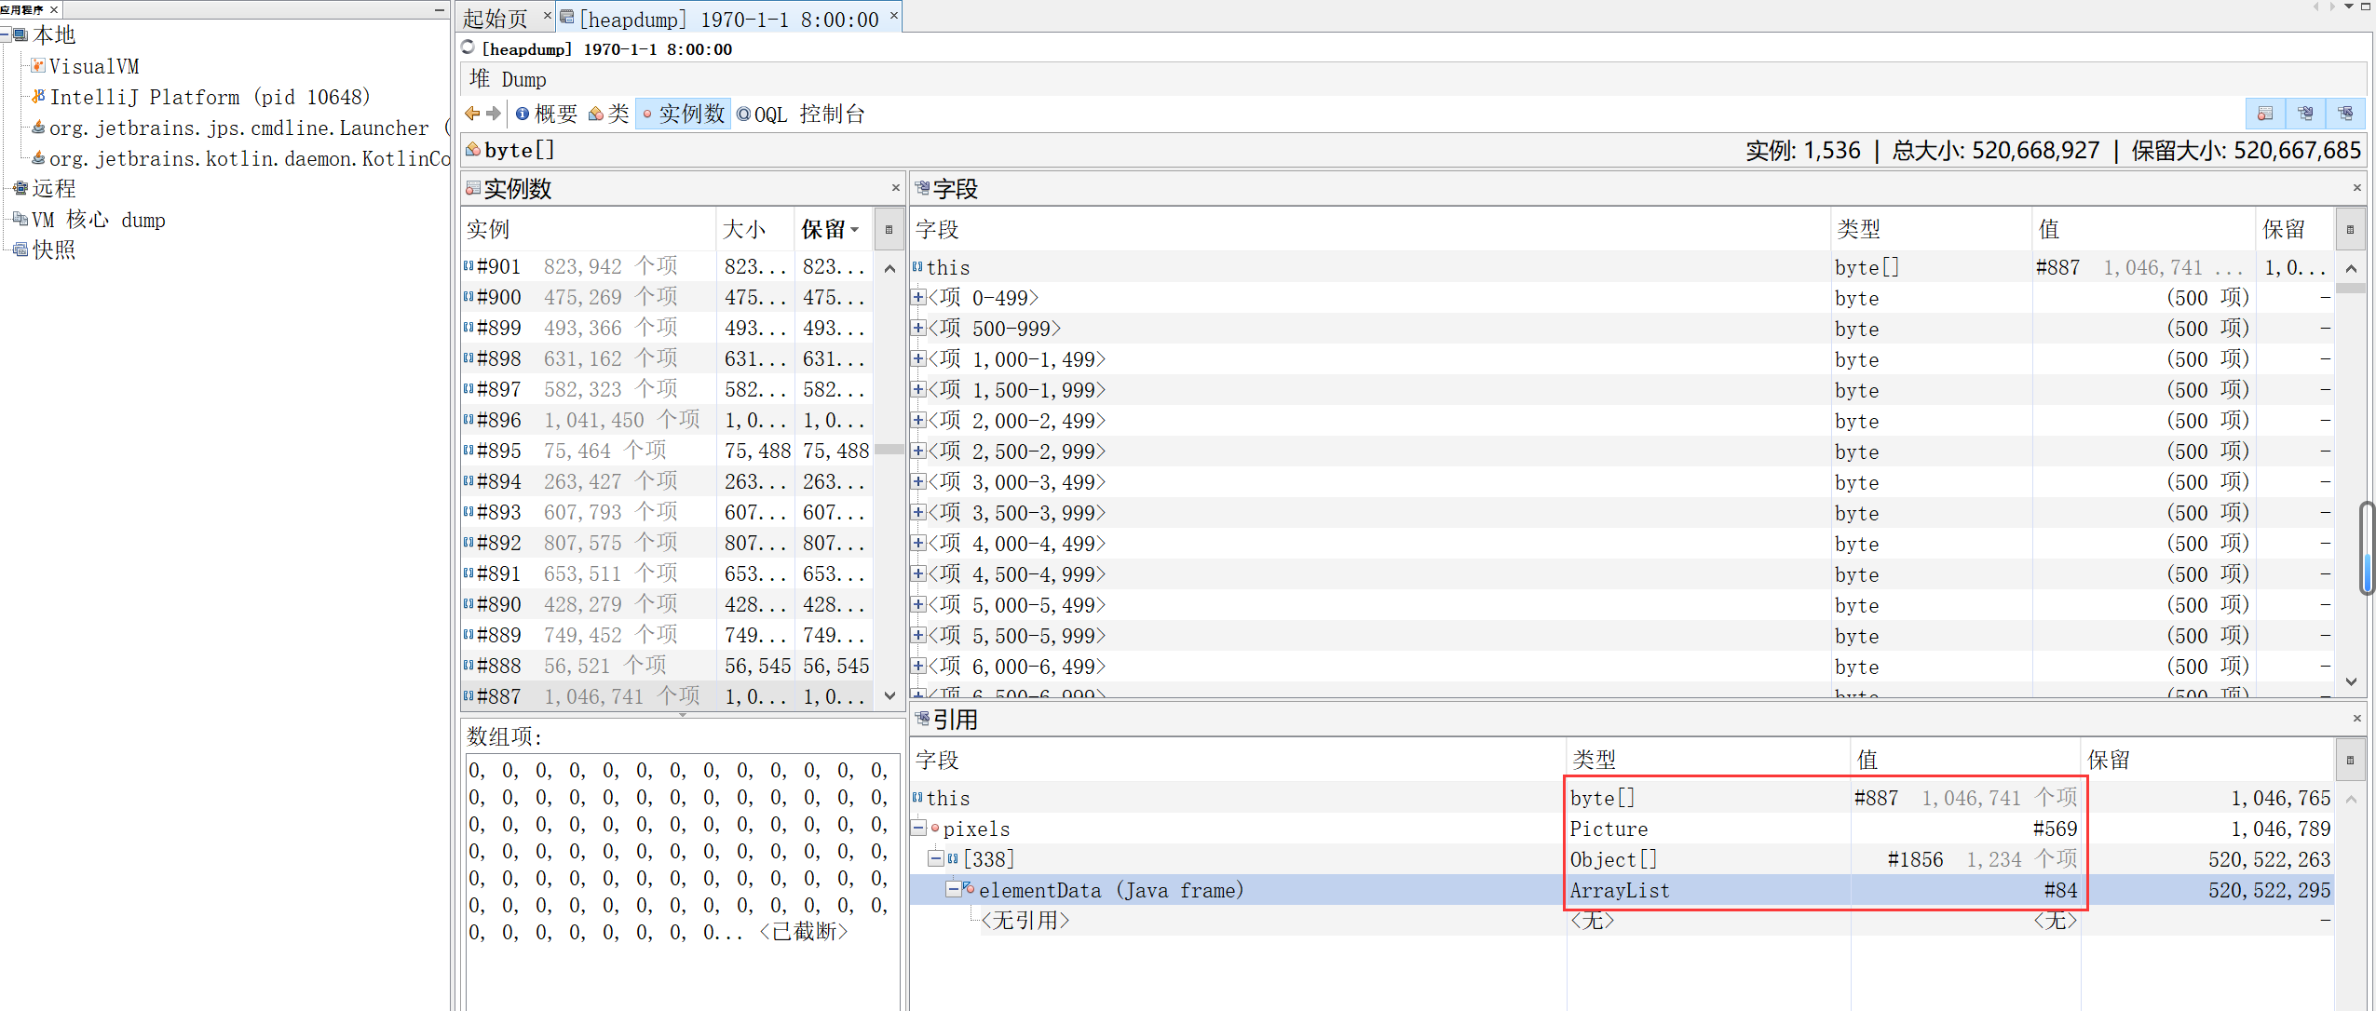Select the 实例数 (Instances) view
The width and height of the screenshot is (2376, 1011).
[683, 114]
